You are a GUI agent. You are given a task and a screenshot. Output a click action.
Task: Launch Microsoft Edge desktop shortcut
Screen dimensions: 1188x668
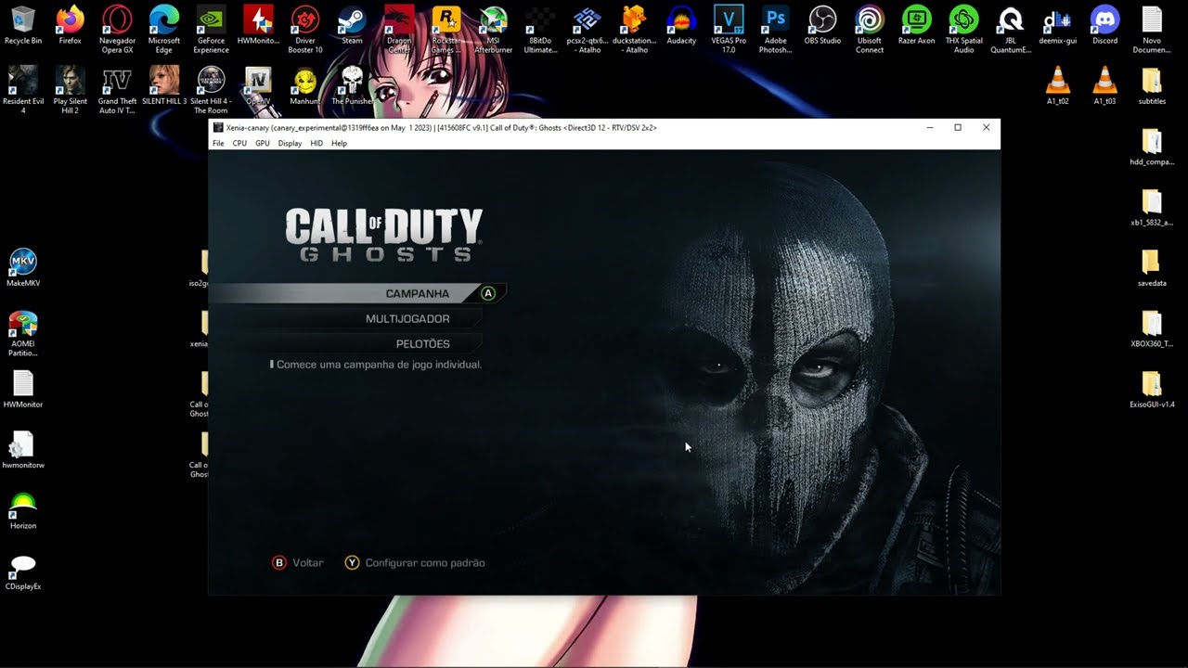(164, 30)
